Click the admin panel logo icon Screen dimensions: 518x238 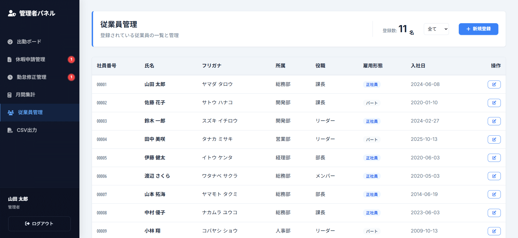(12, 13)
